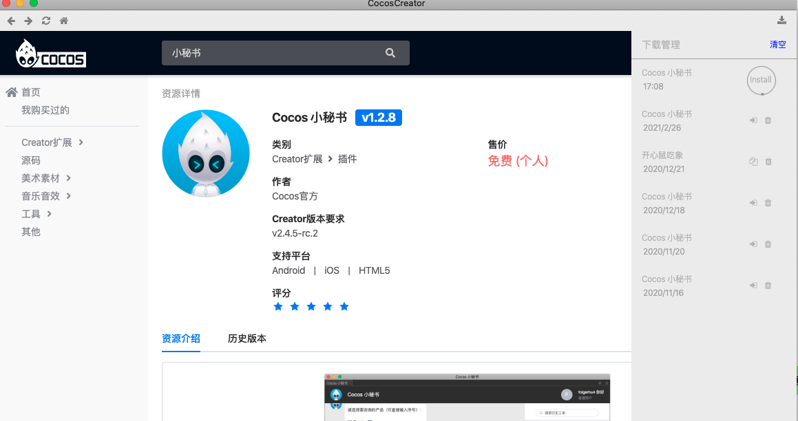The width and height of the screenshot is (798, 421).
Task: Import the 2020/11/16 Cocos 小秘书 download
Action: [x=753, y=285]
